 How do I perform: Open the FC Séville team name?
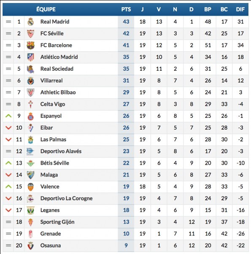[52, 33]
